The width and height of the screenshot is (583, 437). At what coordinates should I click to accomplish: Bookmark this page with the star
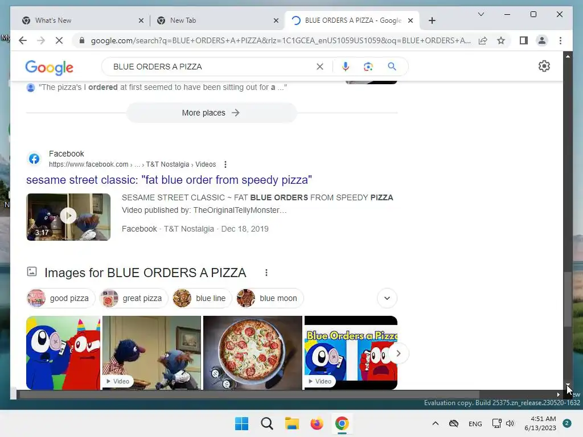[501, 40]
